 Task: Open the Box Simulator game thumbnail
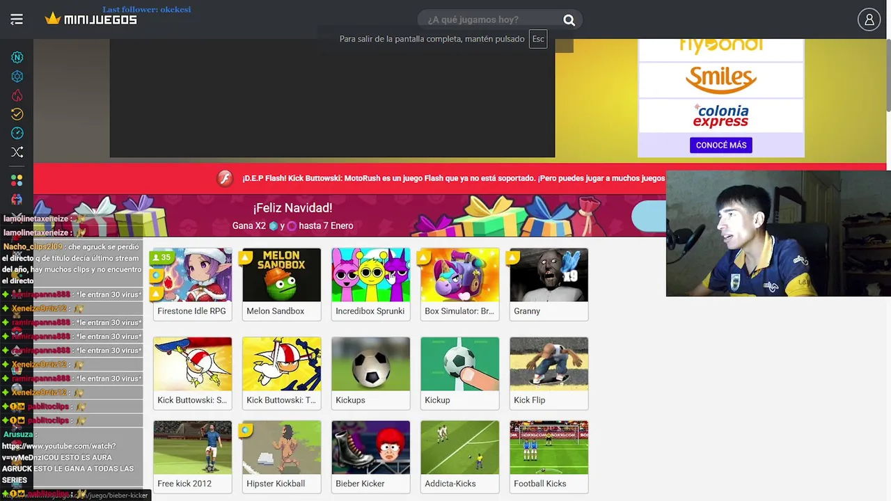click(460, 275)
